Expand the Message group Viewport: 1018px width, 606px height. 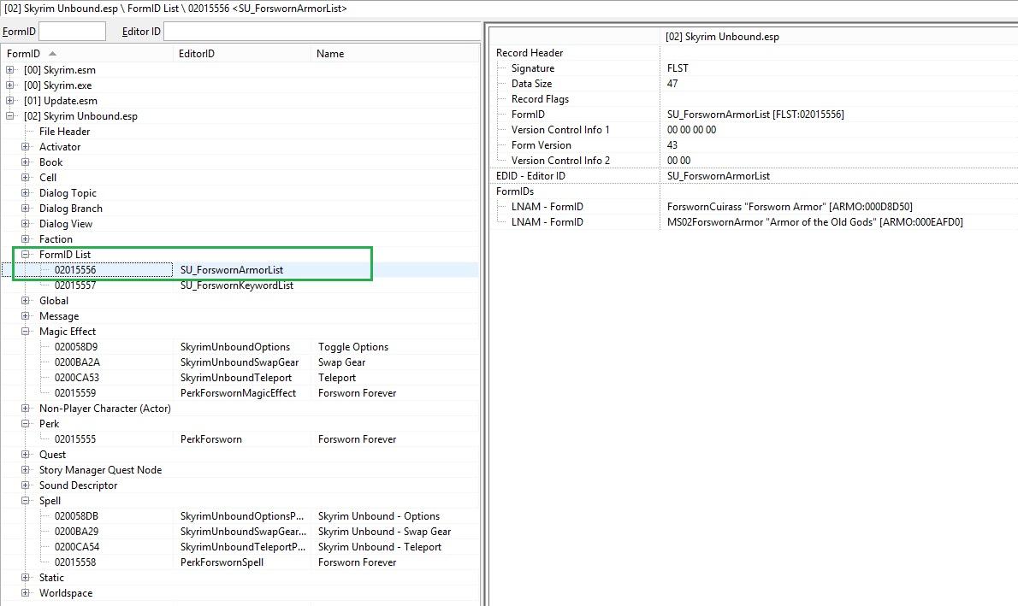point(26,316)
